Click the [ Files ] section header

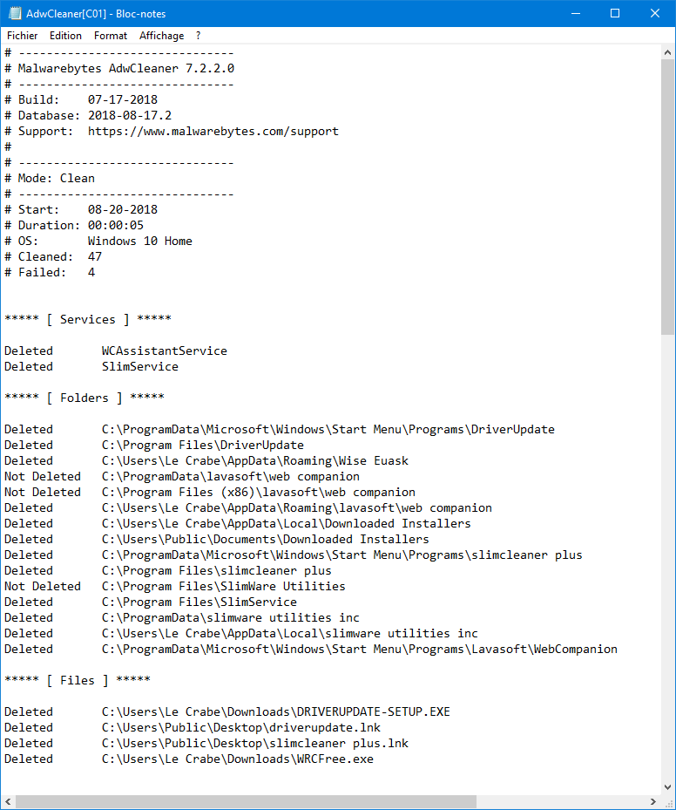coord(78,680)
